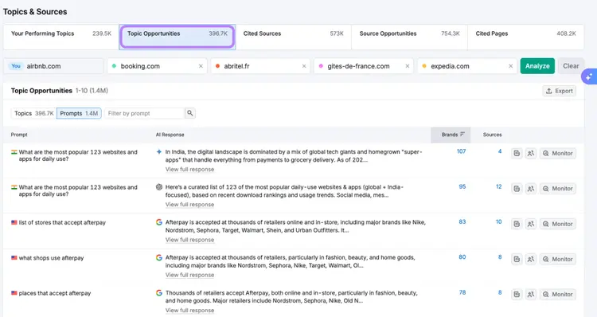Screen dimensions: 597x317
Task: Remove abritel.fr competitor
Action: pos(304,66)
